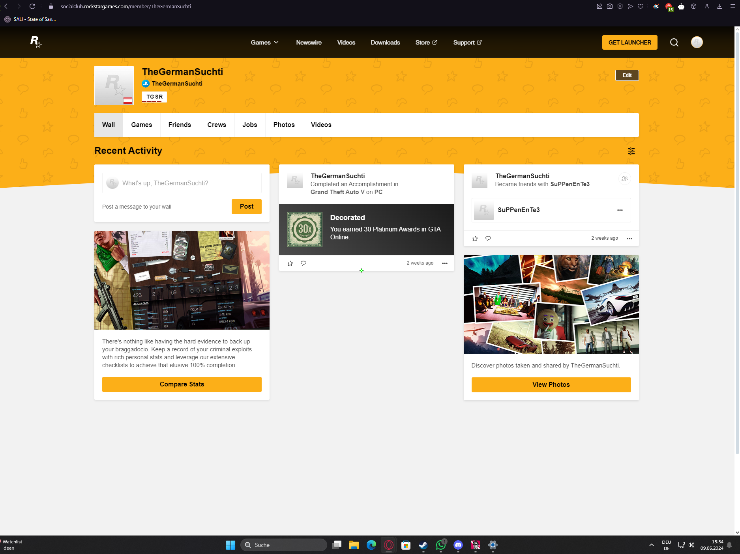740x554 pixels.
Task: Click the heart icon in the browser toolbar
Action: [641, 6]
